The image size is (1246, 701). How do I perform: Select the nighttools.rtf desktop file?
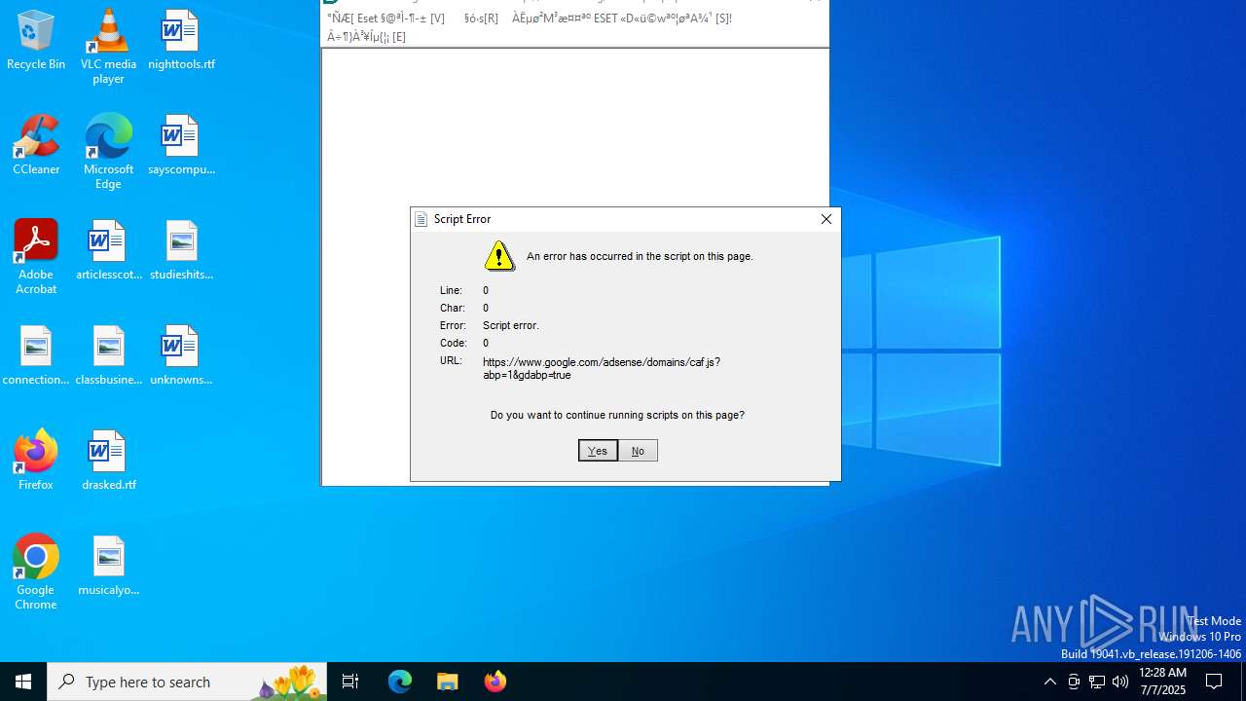click(181, 41)
